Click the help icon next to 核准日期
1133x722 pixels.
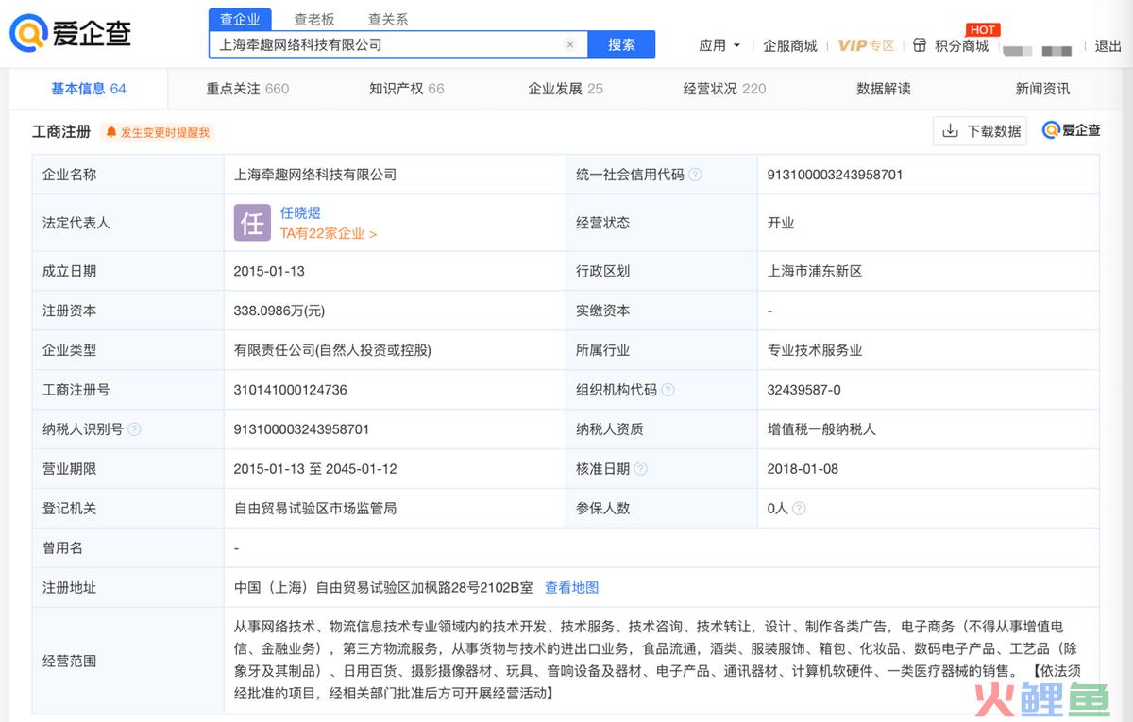pos(640,469)
